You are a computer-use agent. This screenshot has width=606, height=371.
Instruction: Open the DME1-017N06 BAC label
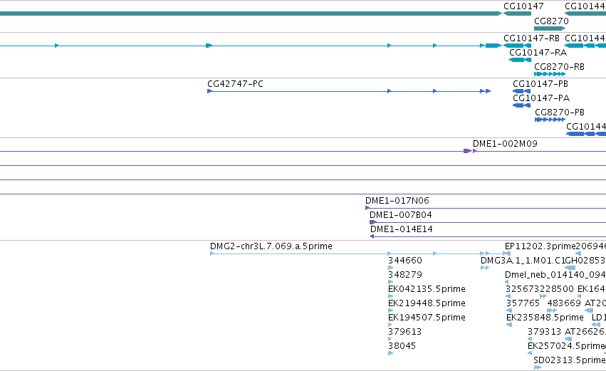click(397, 201)
